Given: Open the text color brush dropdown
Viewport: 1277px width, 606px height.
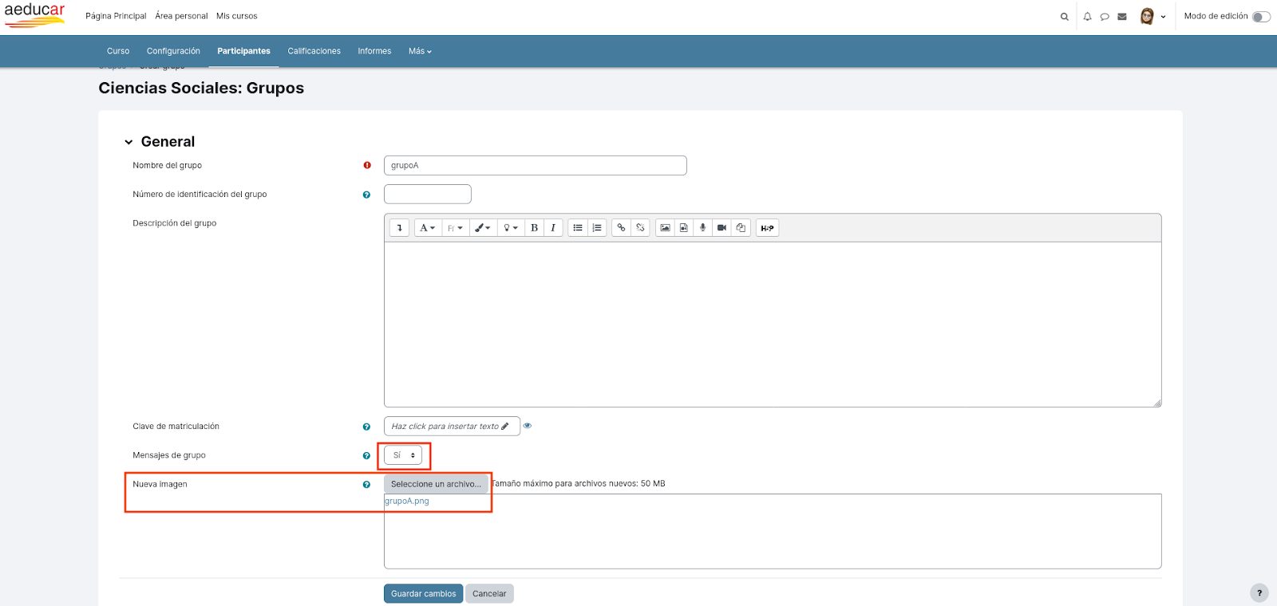Looking at the screenshot, I should (483, 228).
